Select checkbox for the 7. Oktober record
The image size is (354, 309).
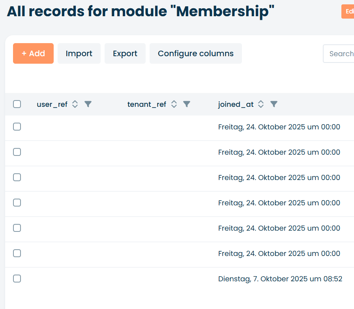pyautogui.click(x=17, y=279)
